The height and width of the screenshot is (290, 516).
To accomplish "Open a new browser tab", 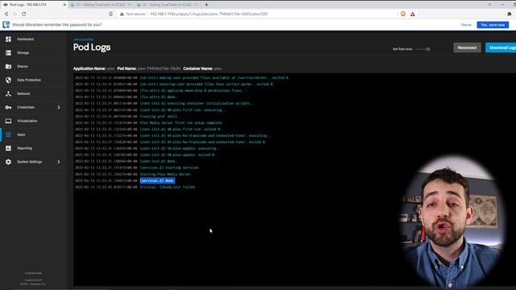I will pos(206,5).
